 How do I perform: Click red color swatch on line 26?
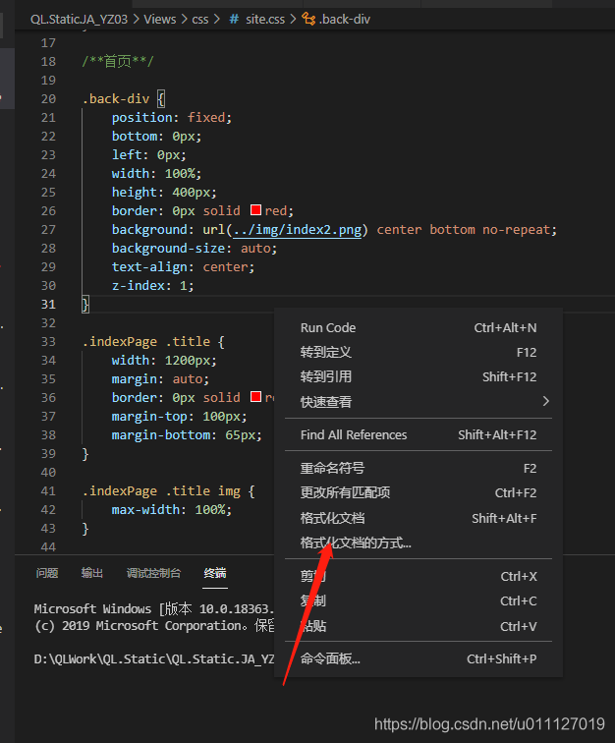click(x=255, y=210)
